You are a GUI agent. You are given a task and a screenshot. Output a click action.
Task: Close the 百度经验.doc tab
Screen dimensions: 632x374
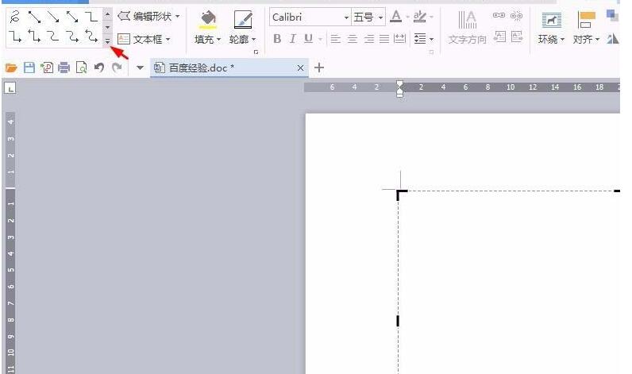point(300,68)
